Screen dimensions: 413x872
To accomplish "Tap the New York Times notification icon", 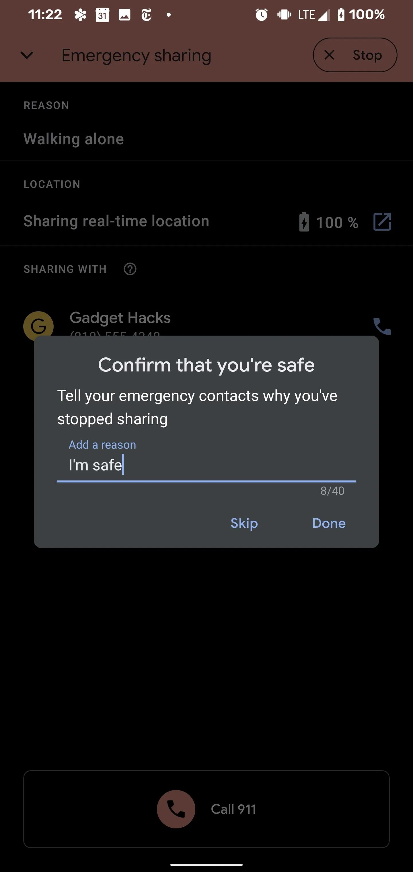I will (146, 15).
